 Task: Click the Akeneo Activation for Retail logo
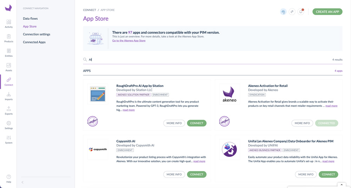coord(230,94)
